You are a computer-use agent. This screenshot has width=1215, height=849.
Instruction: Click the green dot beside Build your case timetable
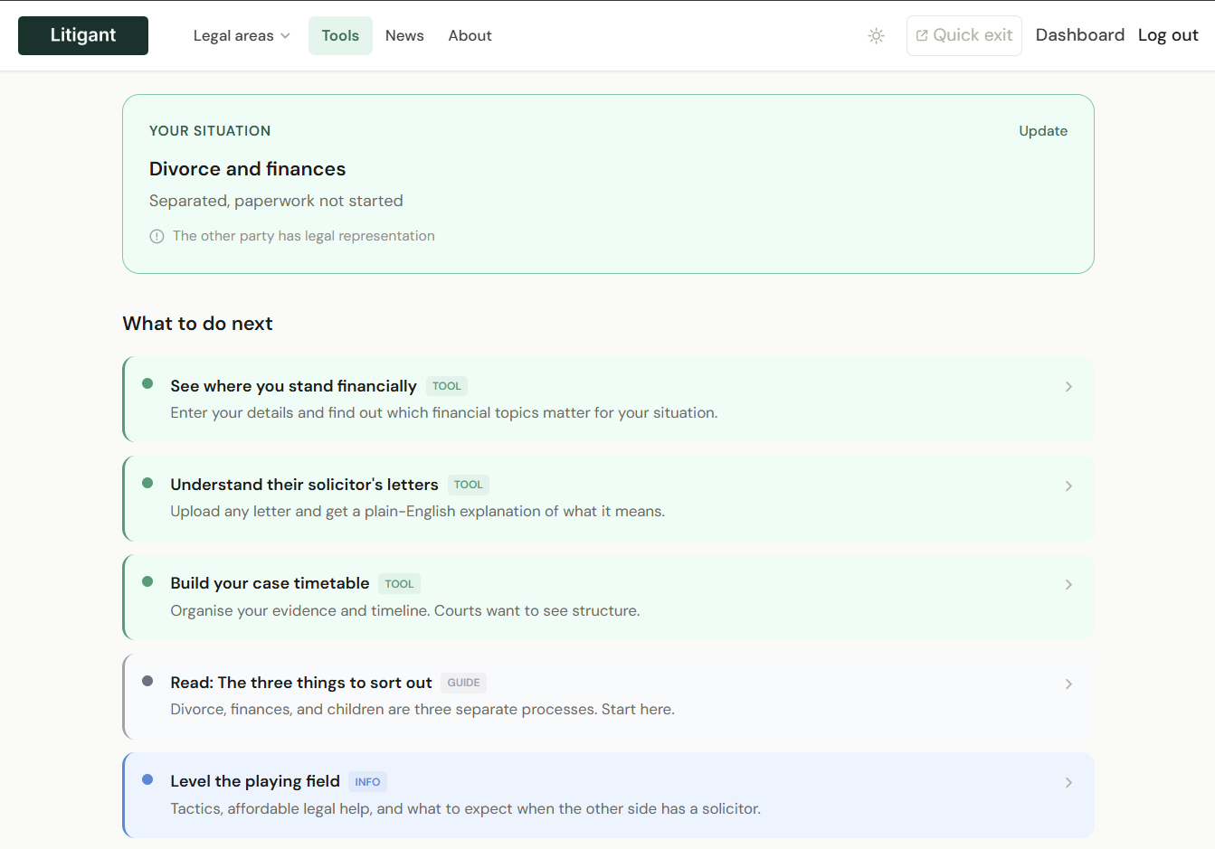147,581
